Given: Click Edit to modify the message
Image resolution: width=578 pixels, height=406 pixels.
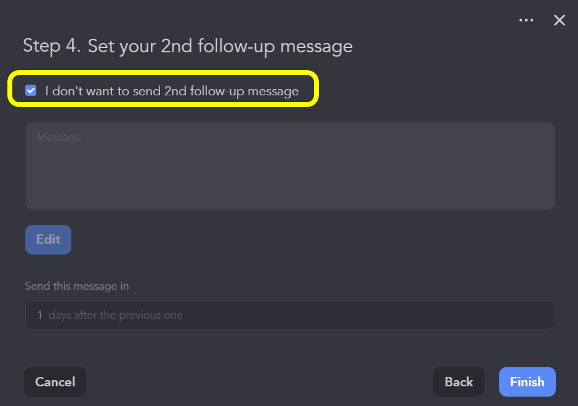Looking at the screenshot, I should [48, 239].
